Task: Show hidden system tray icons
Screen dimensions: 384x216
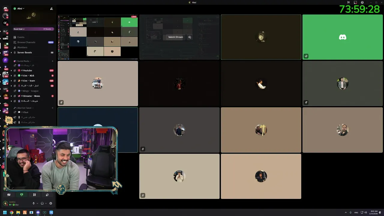Action: 346,212
